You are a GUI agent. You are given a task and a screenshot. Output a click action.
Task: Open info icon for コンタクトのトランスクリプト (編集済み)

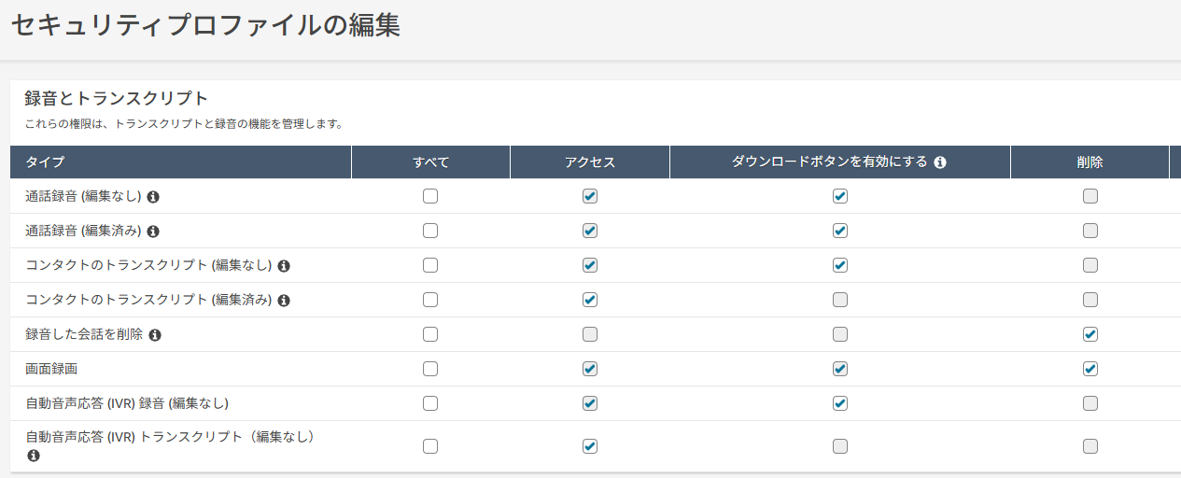[284, 301]
